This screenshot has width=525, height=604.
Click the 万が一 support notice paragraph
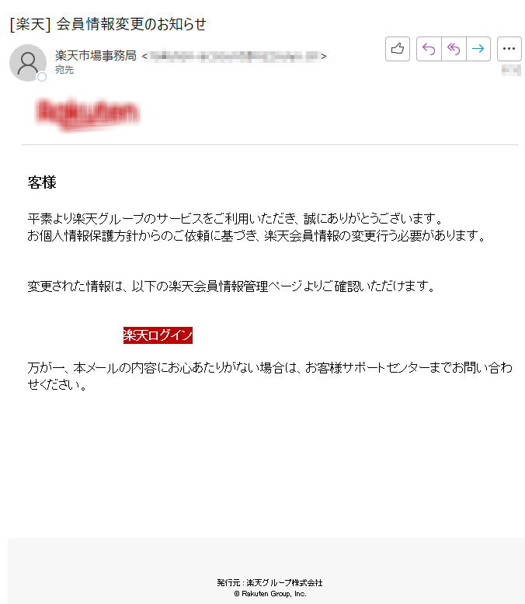269,376
